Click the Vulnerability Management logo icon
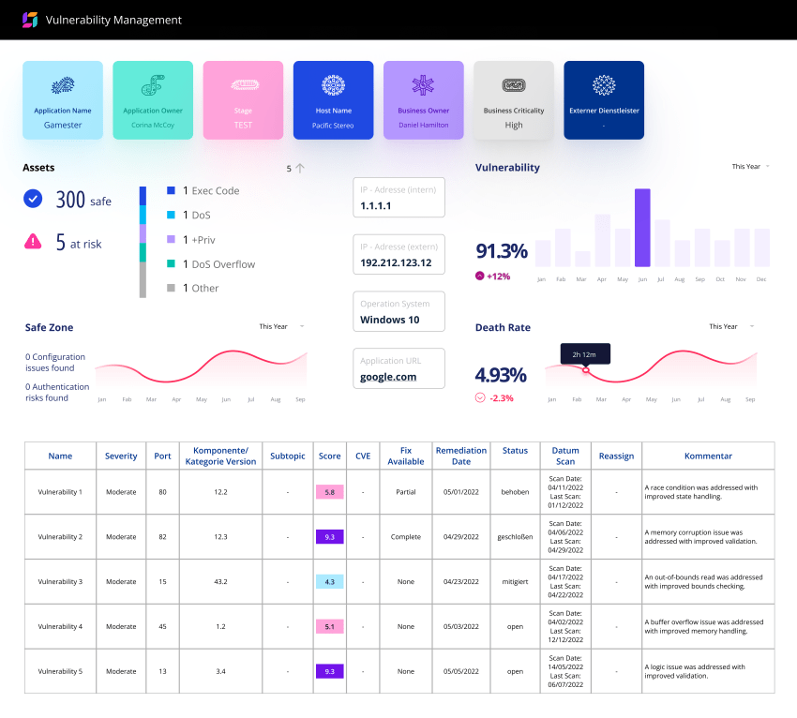 coord(27,19)
